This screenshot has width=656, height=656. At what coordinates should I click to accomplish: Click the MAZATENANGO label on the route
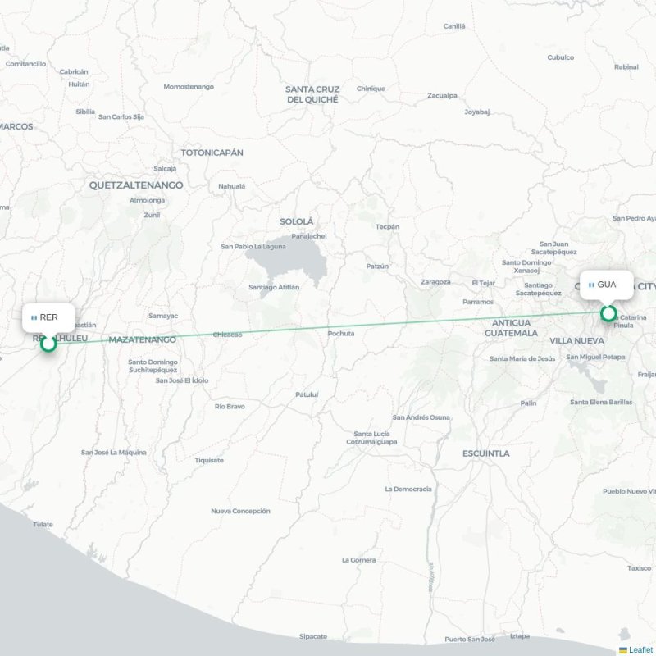(142, 339)
